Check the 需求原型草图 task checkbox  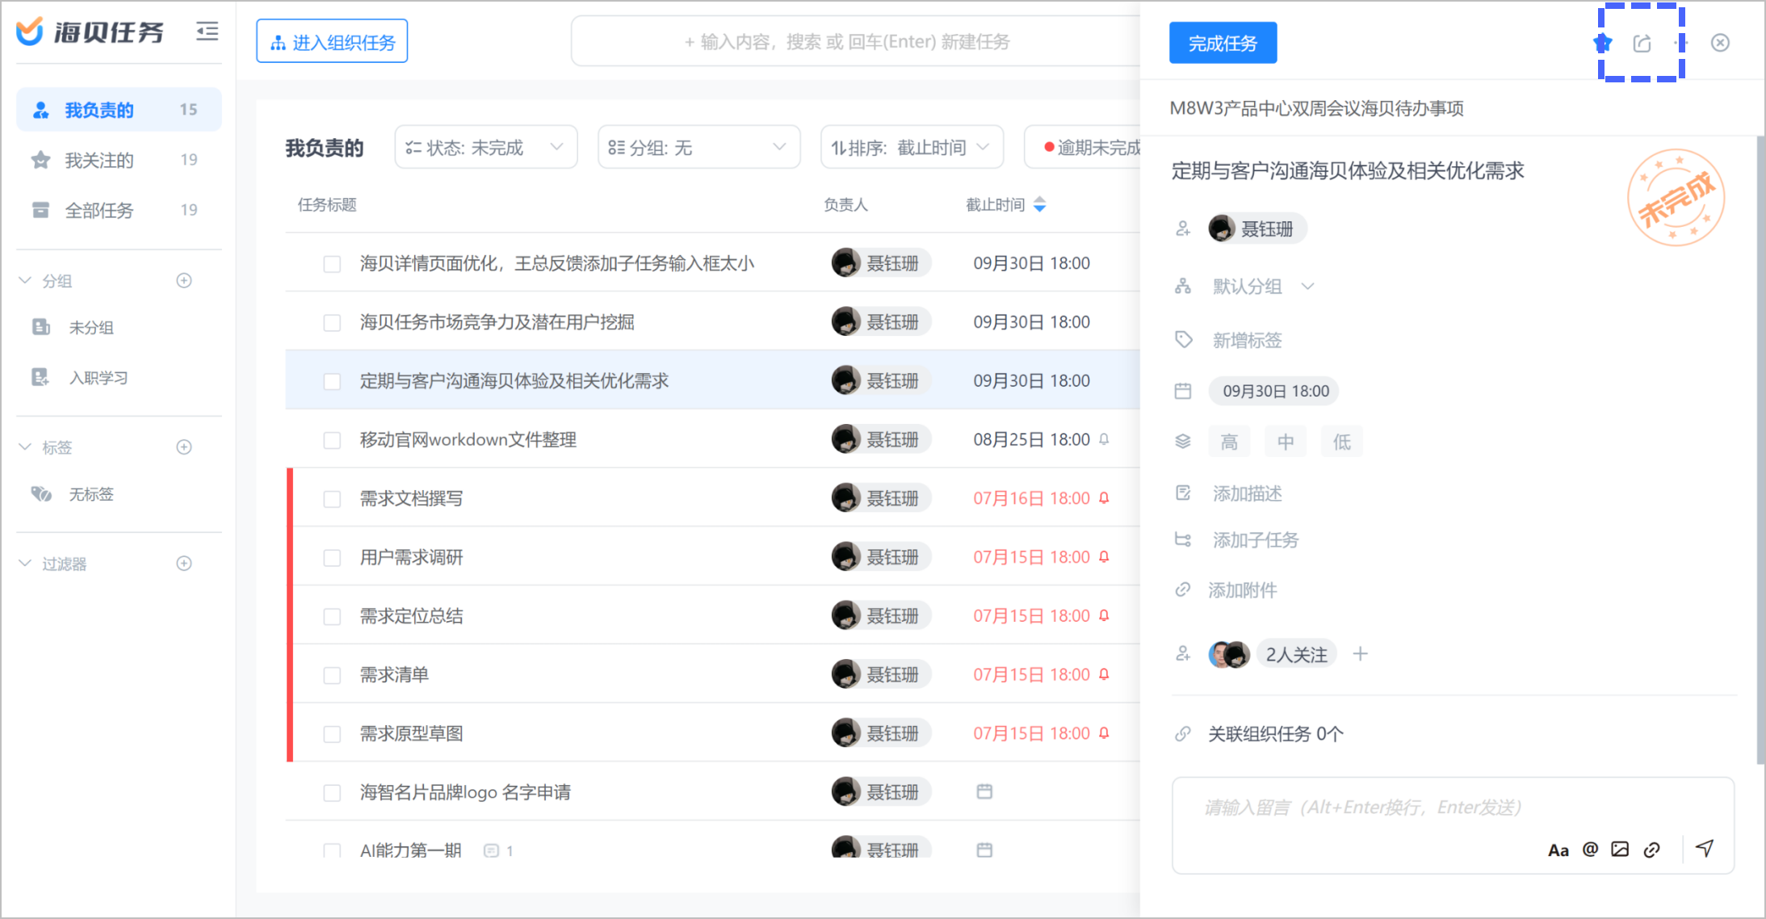coord(332,734)
